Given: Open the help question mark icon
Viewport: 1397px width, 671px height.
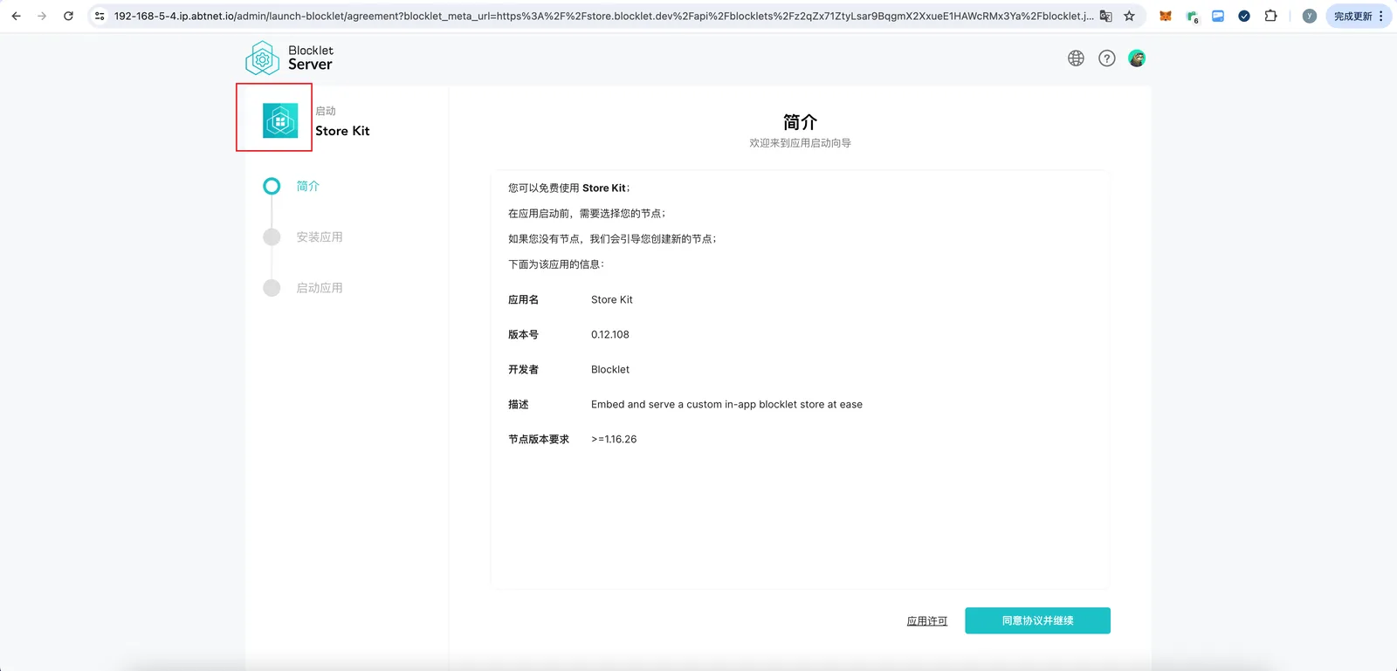Looking at the screenshot, I should click(1107, 58).
